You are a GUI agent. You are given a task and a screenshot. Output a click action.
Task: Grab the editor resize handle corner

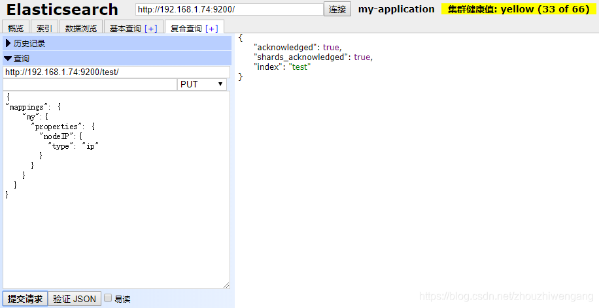tap(226, 285)
